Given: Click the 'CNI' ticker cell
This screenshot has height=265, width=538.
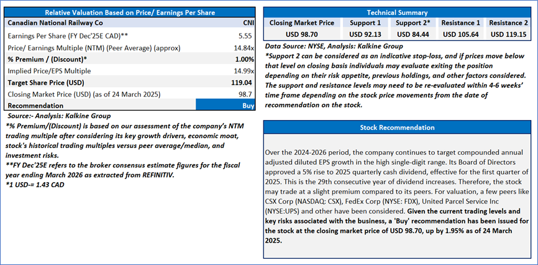Looking at the screenshot, I should pos(247,23).
